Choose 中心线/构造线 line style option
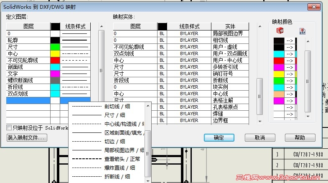Viewport: 328px width, 183px height. click(107, 124)
